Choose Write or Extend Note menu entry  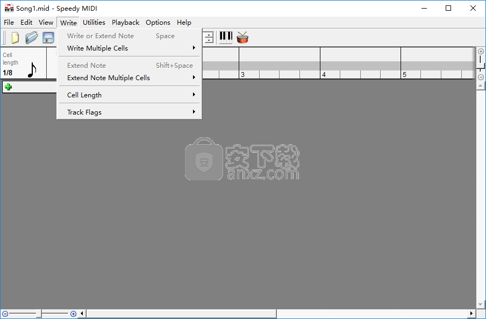tap(130, 36)
